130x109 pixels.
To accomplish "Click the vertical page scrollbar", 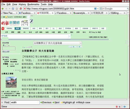I will point(129,57).
